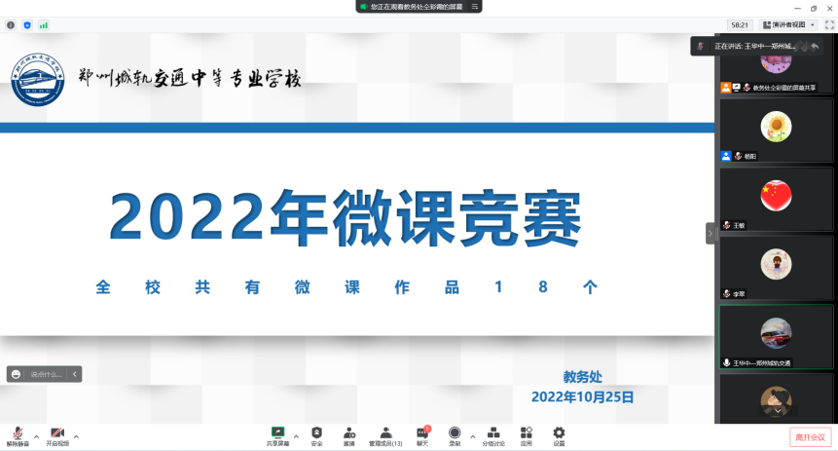The height and width of the screenshot is (451, 838).
Task: Start recording with the 录制 icon
Action: click(x=455, y=434)
